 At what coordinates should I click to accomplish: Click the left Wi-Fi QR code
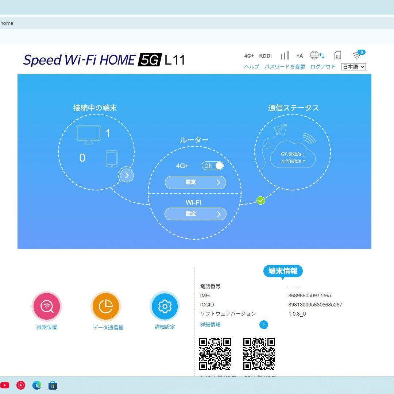(216, 354)
